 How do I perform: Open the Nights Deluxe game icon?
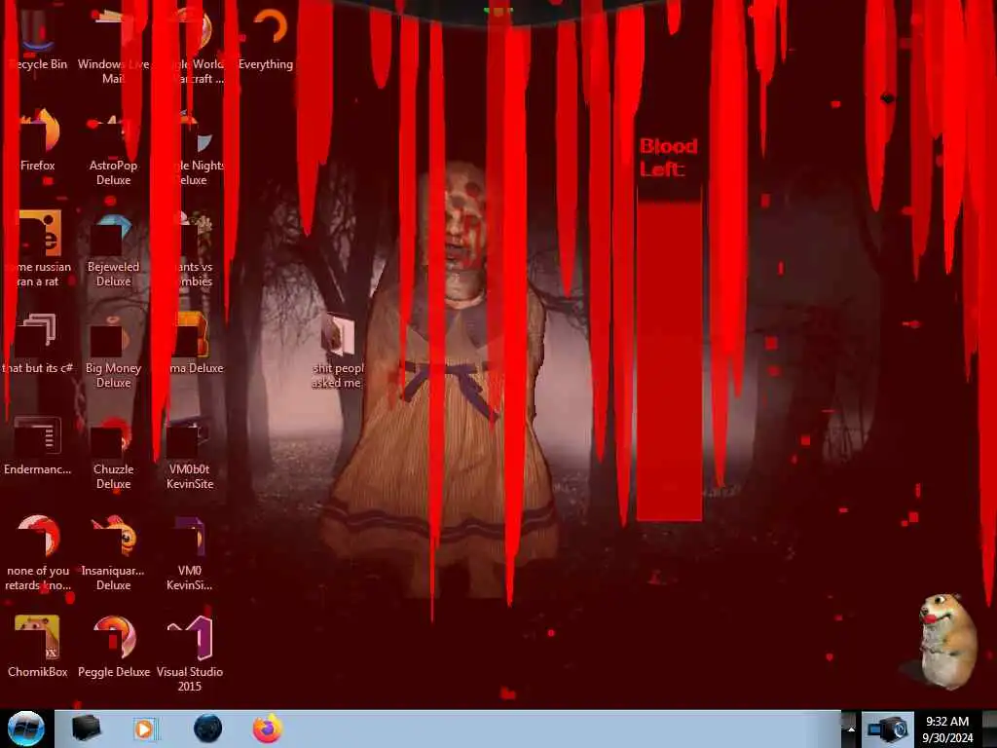pyautogui.click(x=199, y=148)
